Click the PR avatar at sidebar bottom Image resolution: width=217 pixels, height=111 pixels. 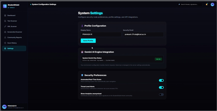[x=4, y=107]
